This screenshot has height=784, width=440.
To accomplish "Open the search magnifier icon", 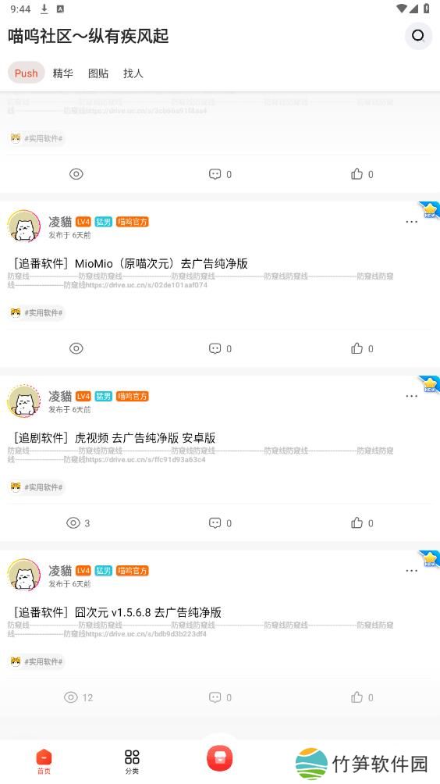I will click(418, 35).
